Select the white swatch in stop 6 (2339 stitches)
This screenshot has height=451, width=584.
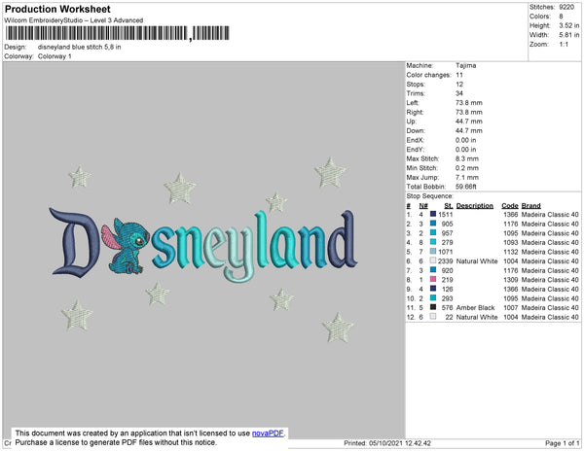(x=433, y=260)
